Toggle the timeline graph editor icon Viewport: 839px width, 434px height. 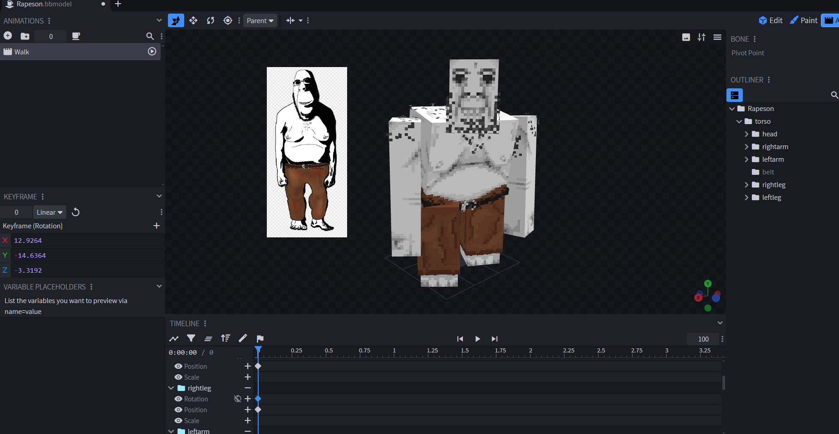pos(174,338)
